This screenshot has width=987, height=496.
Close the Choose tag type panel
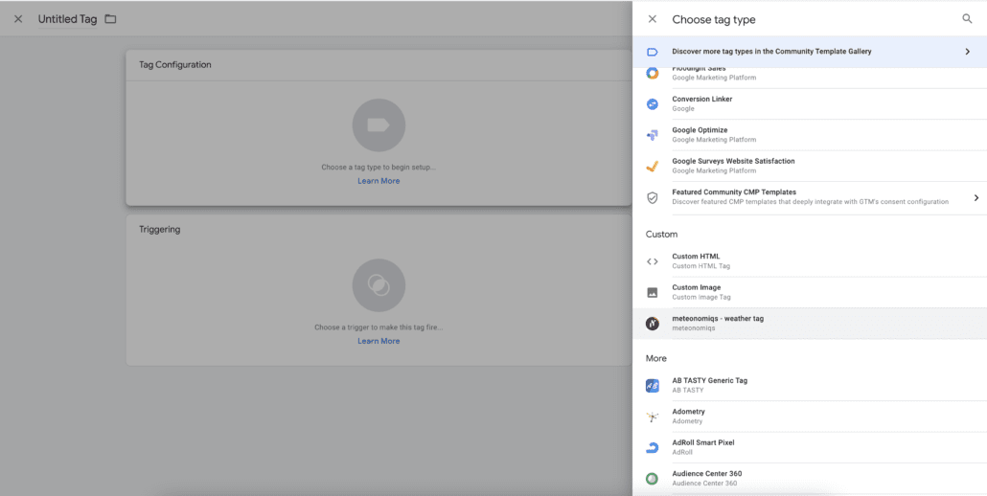coord(653,19)
